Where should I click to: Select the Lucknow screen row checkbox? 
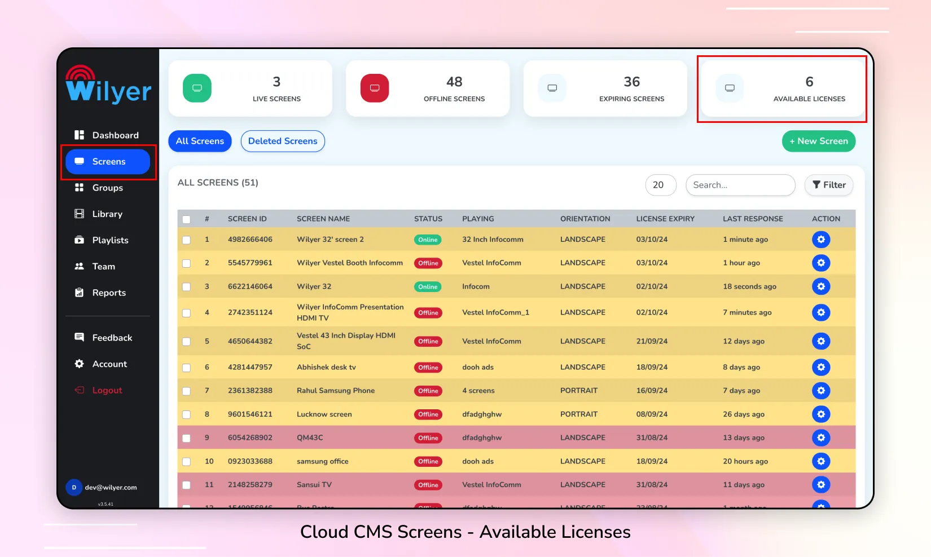tap(186, 415)
